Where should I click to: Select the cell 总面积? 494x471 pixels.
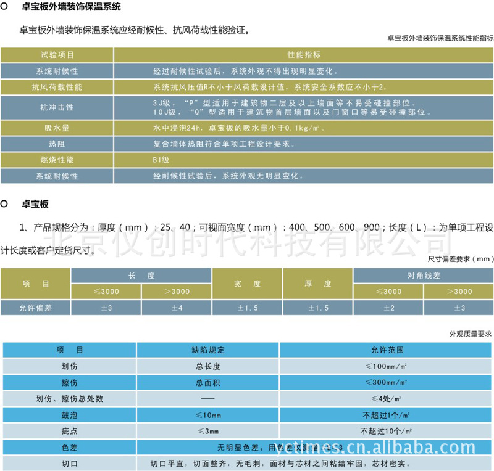(208, 383)
